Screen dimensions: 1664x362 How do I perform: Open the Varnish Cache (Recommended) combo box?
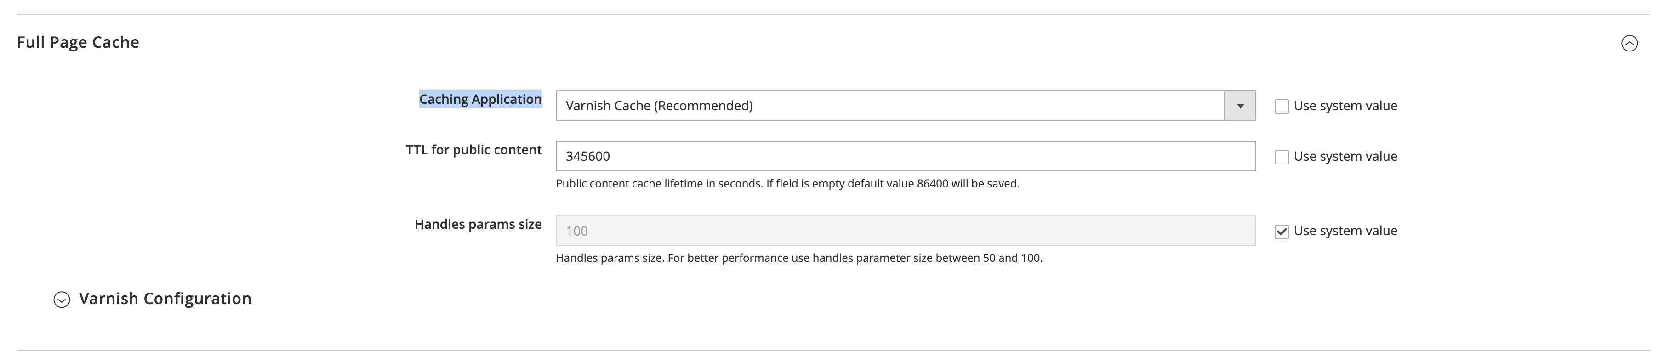(x=904, y=105)
